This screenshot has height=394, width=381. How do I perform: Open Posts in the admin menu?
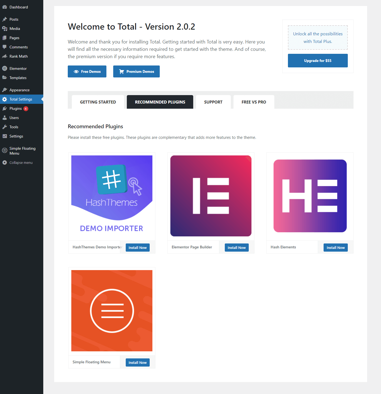click(21, 19)
